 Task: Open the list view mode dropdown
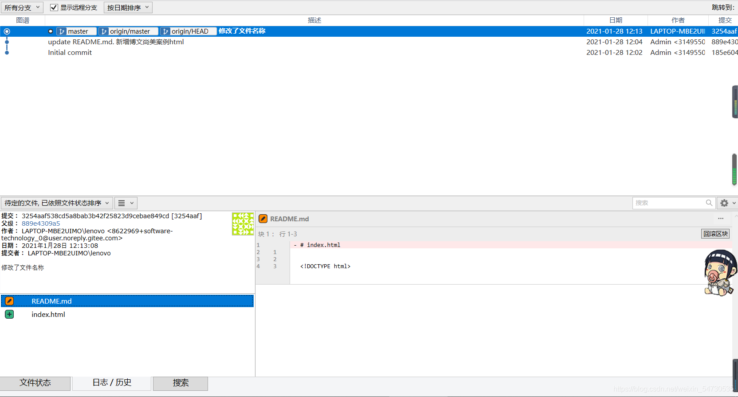tap(126, 203)
